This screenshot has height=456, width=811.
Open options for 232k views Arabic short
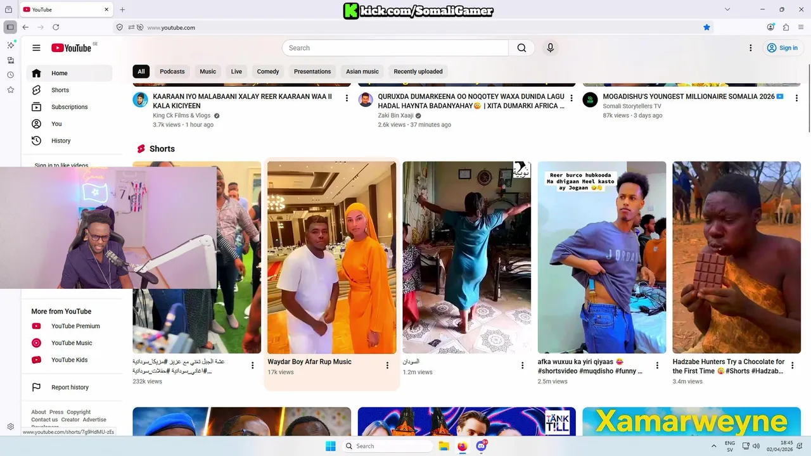click(x=253, y=365)
